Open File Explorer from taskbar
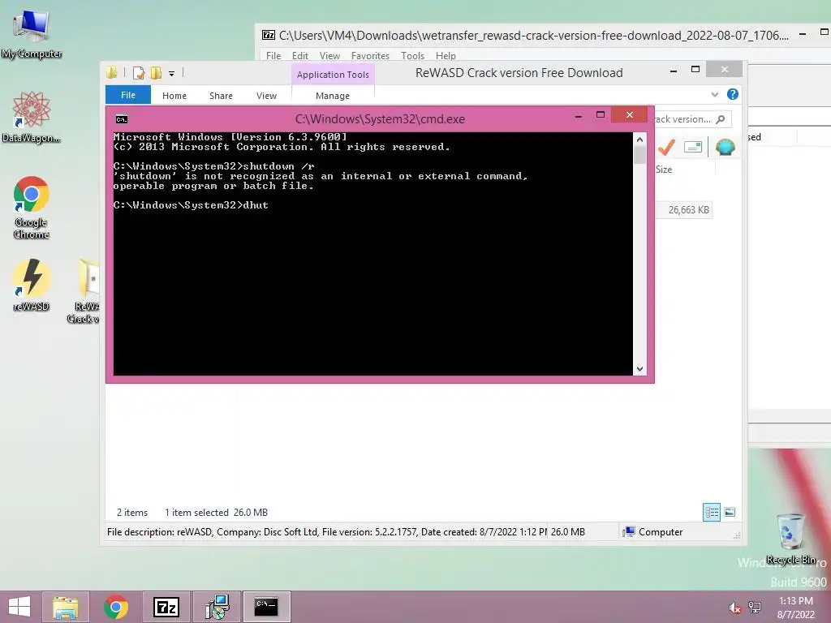831x623 pixels. (x=65, y=607)
